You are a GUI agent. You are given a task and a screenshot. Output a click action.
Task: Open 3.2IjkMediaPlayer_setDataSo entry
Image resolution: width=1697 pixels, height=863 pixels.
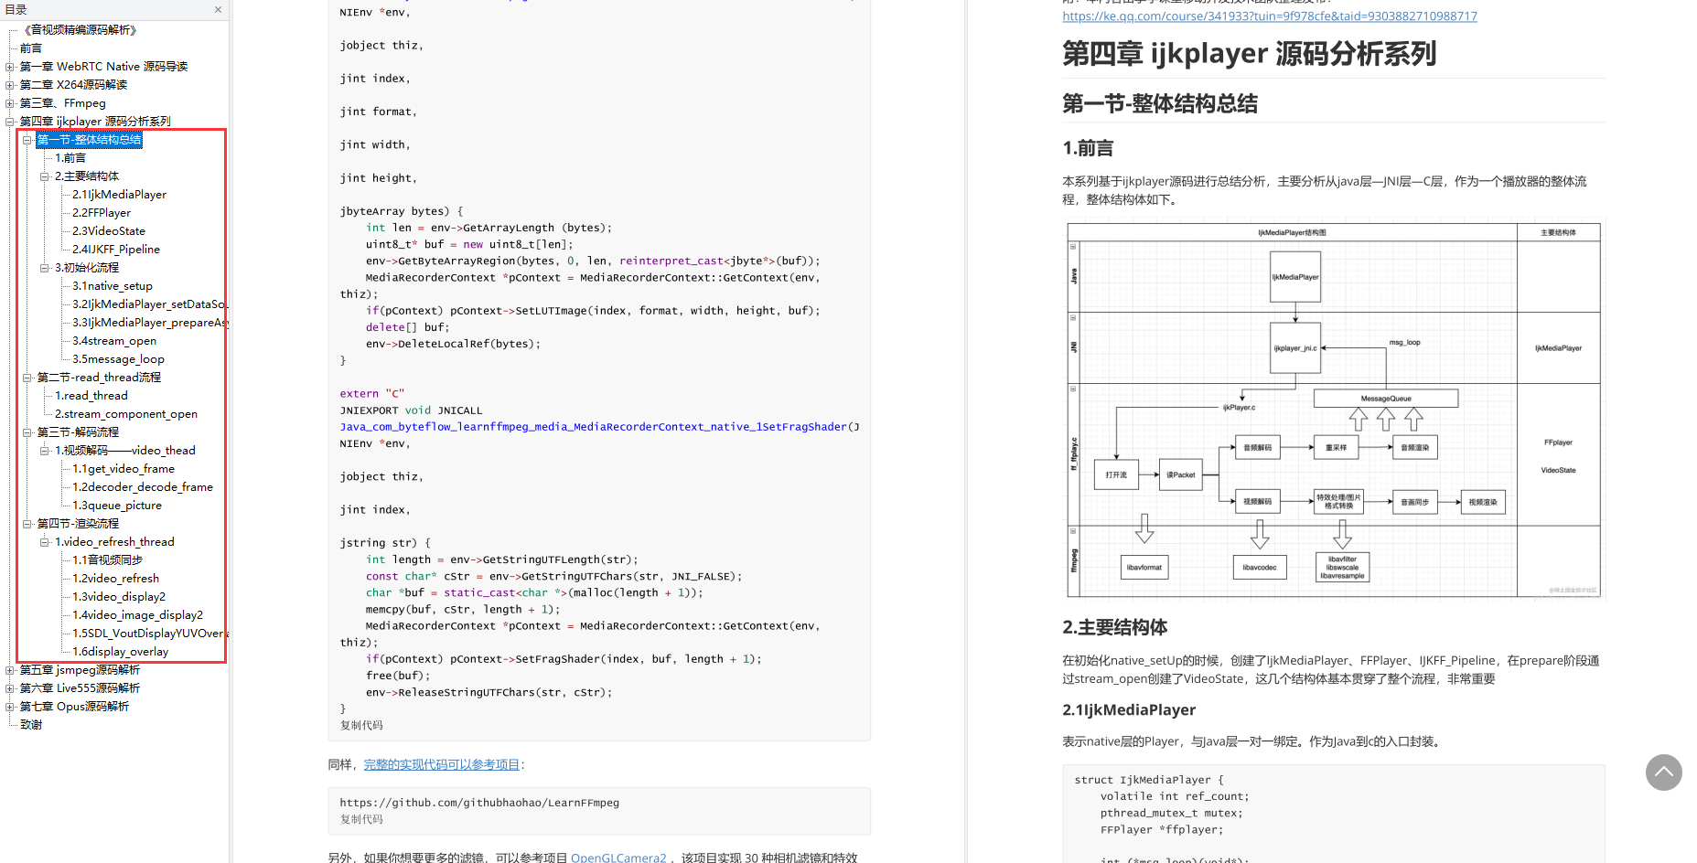(148, 304)
